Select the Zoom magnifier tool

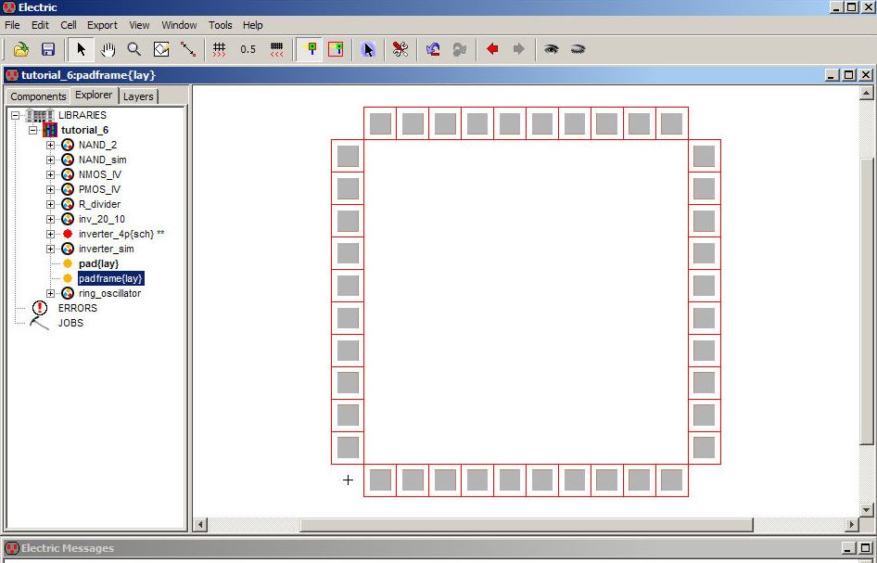pos(134,49)
